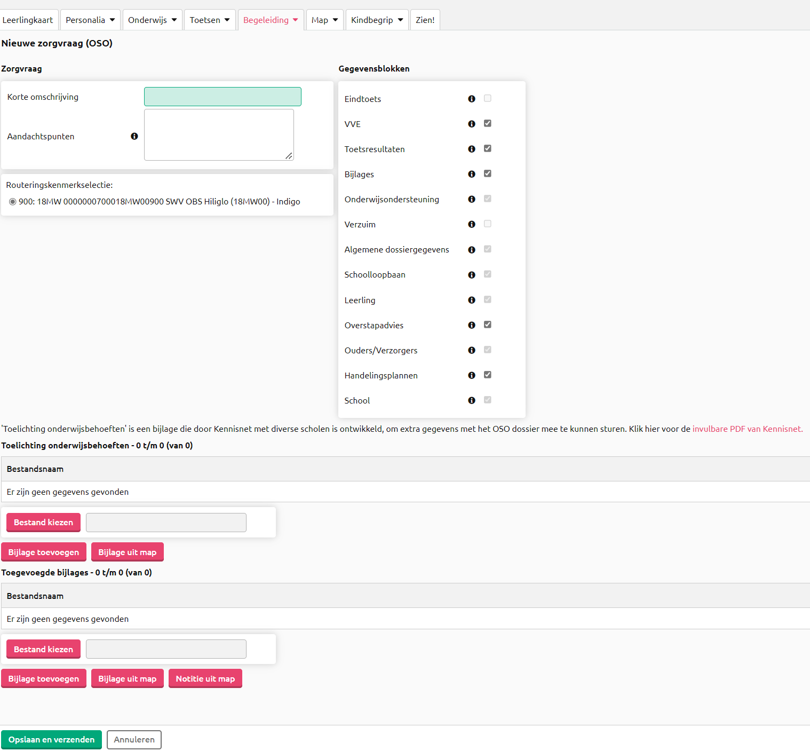Click the School checkbox
Viewport: 810px width, 751px height.
coord(488,400)
